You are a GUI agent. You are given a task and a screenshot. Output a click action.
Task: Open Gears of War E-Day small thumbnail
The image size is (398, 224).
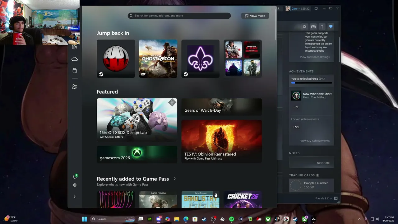click(x=252, y=50)
